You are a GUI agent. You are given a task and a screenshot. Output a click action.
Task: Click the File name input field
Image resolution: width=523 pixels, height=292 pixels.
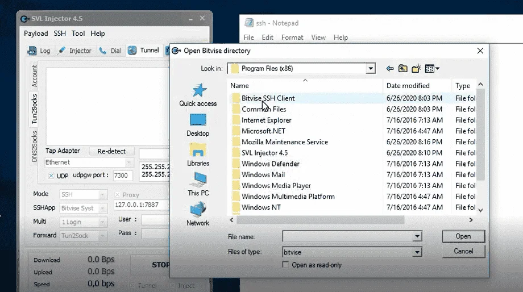coord(347,236)
